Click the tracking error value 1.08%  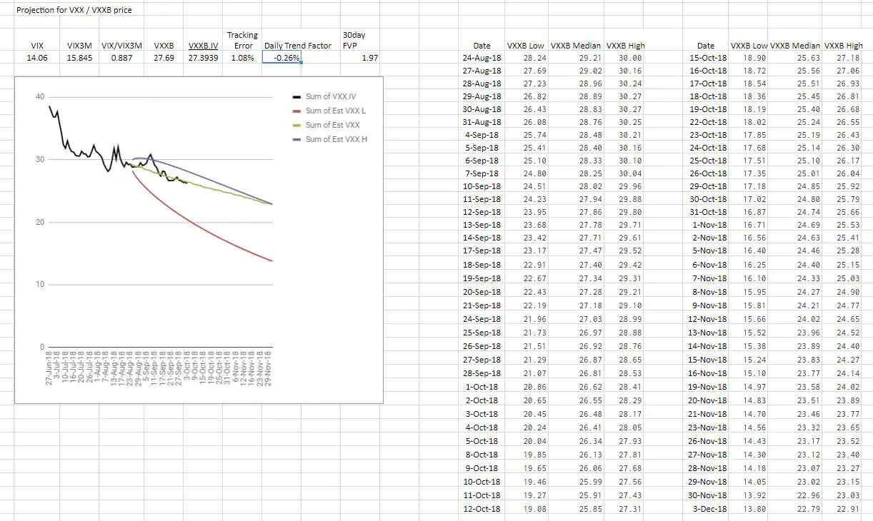pyautogui.click(x=243, y=58)
